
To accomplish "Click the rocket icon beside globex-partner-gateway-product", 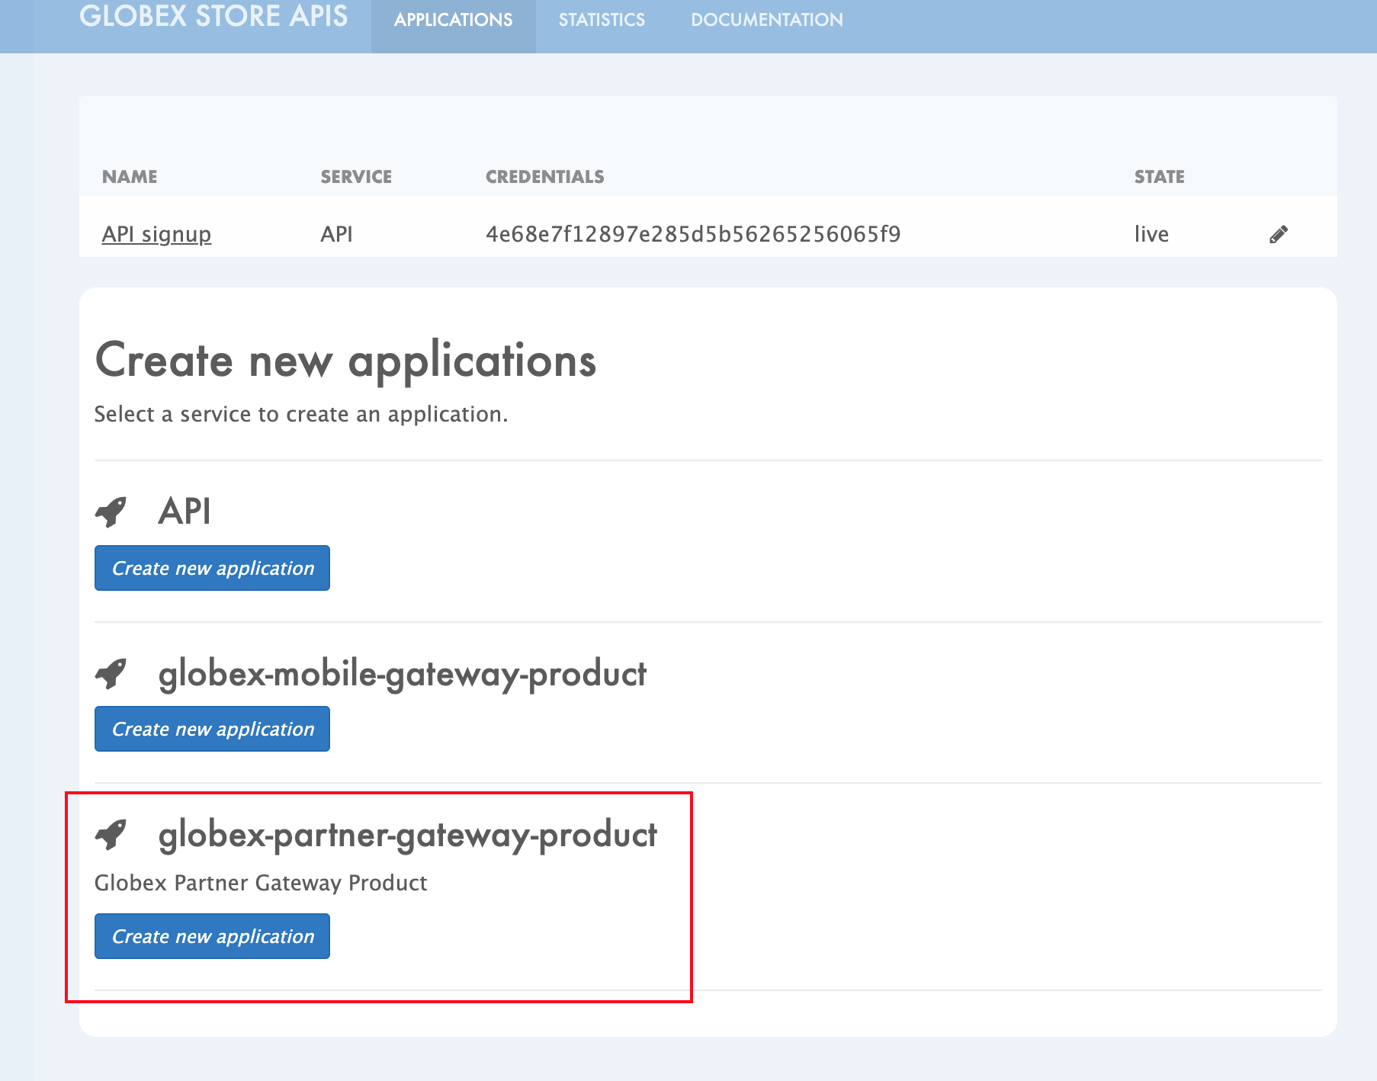I will point(111,834).
